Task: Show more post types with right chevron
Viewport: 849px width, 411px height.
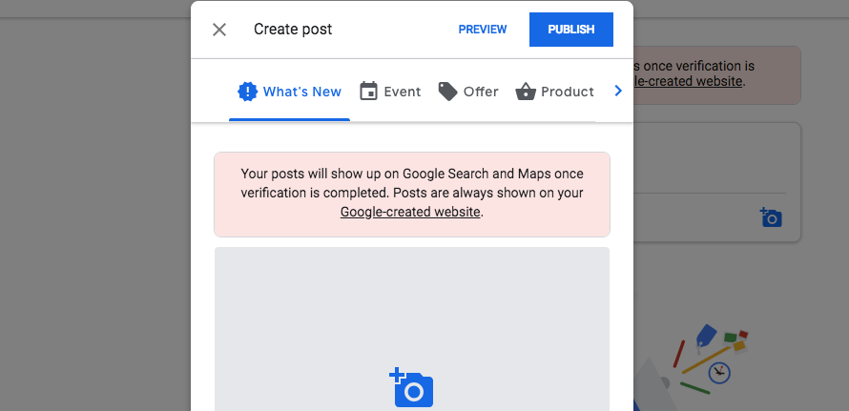Action: point(618,91)
